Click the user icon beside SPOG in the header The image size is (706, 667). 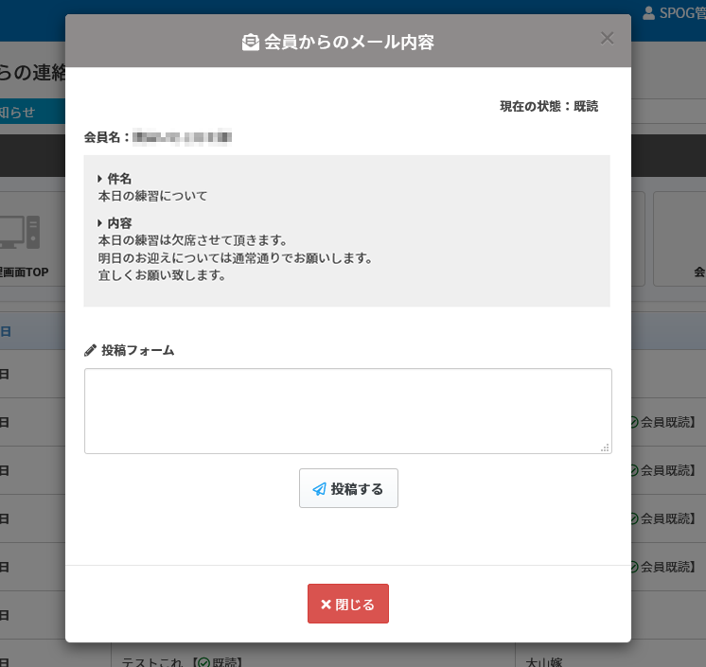(x=648, y=13)
